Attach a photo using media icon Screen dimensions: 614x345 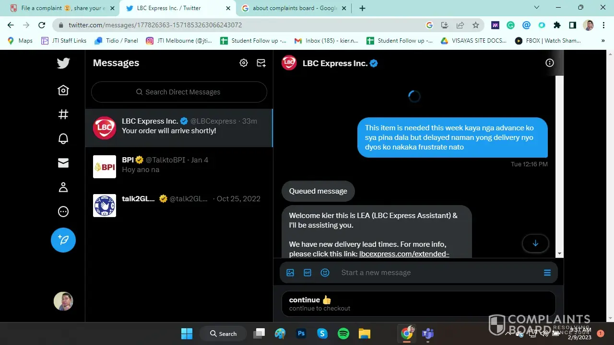pyautogui.click(x=290, y=273)
